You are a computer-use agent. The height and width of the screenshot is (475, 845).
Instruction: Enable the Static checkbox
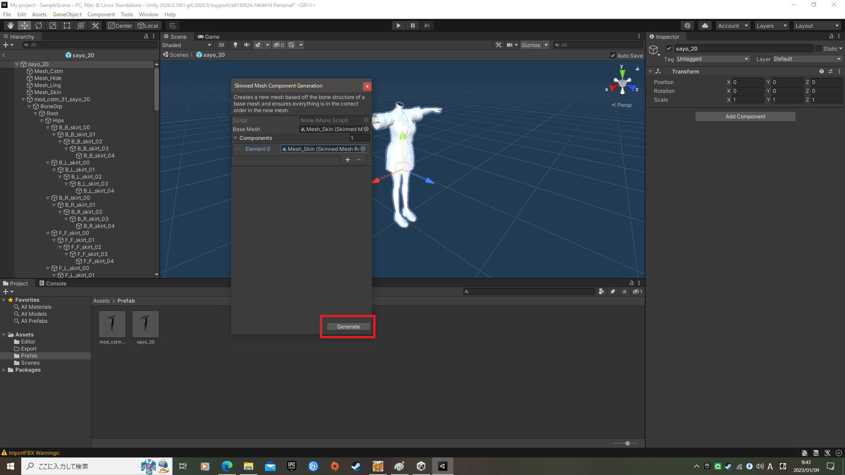point(819,48)
